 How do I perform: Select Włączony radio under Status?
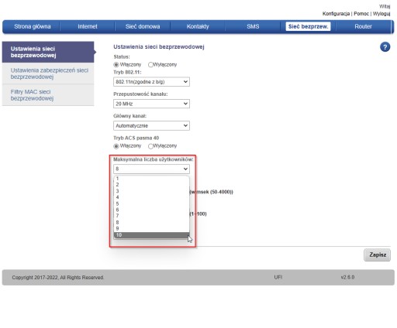click(x=116, y=65)
